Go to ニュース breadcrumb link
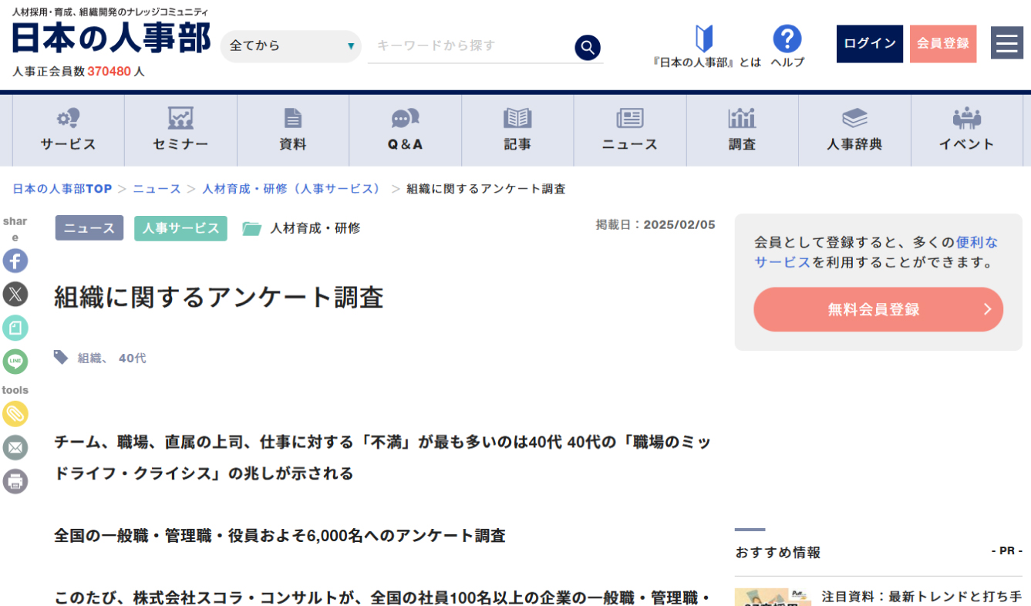This screenshot has height=606, width=1031. click(157, 189)
